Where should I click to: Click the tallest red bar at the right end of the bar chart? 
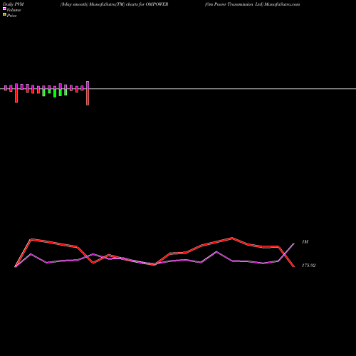(88, 97)
